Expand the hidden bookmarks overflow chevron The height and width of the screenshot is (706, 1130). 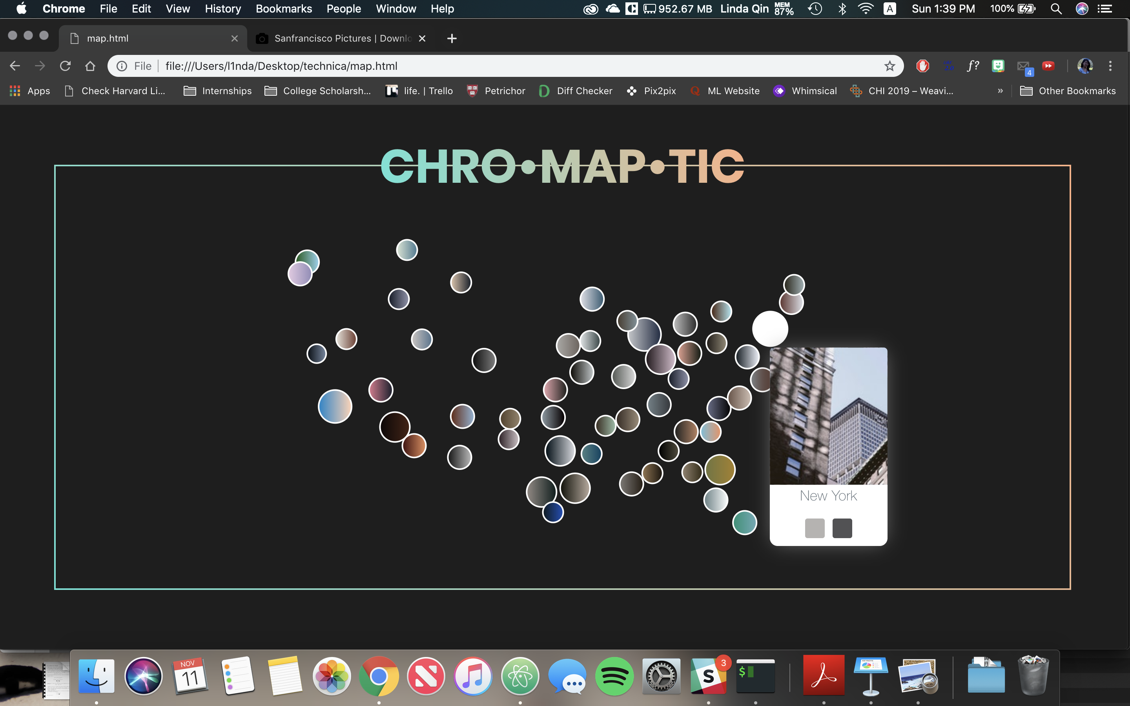(1000, 91)
